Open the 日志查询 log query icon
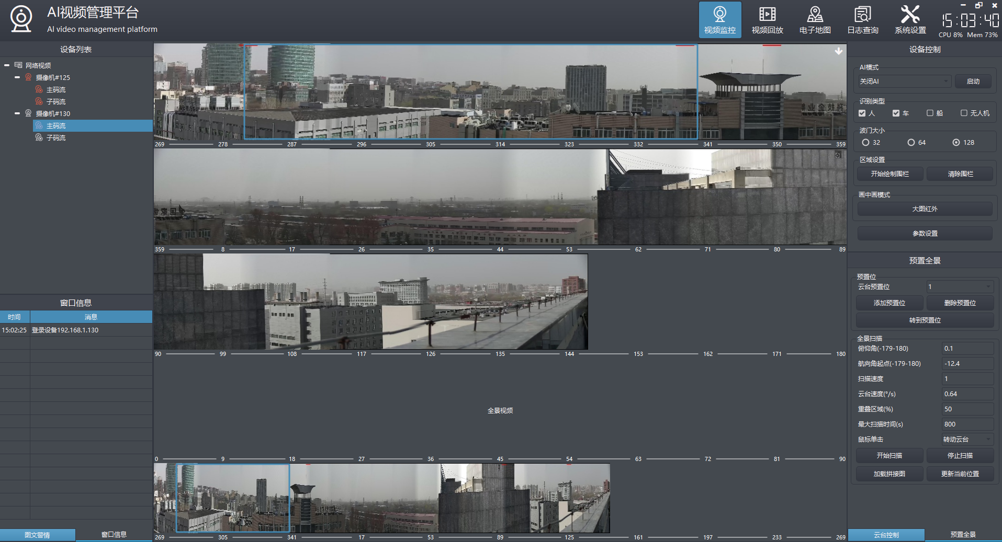The height and width of the screenshot is (542, 1002). coord(863,20)
